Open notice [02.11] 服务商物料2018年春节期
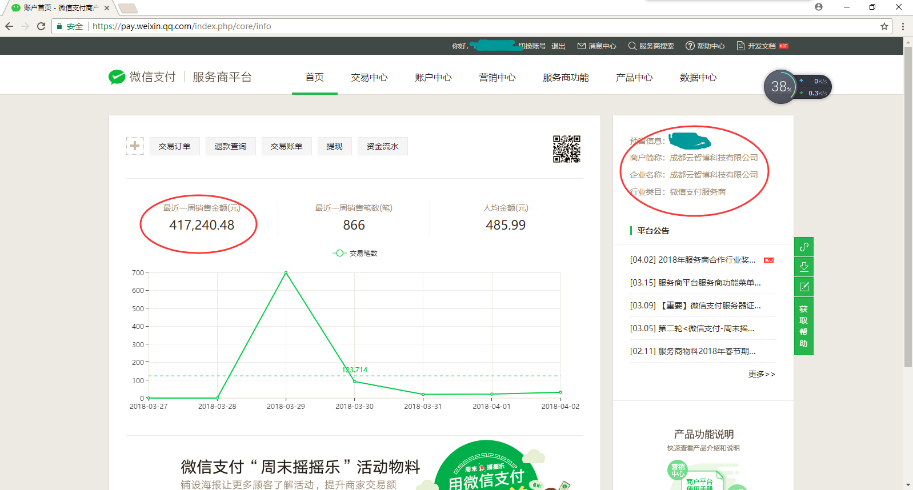Viewport: 913px width, 490px height. click(x=692, y=351)
